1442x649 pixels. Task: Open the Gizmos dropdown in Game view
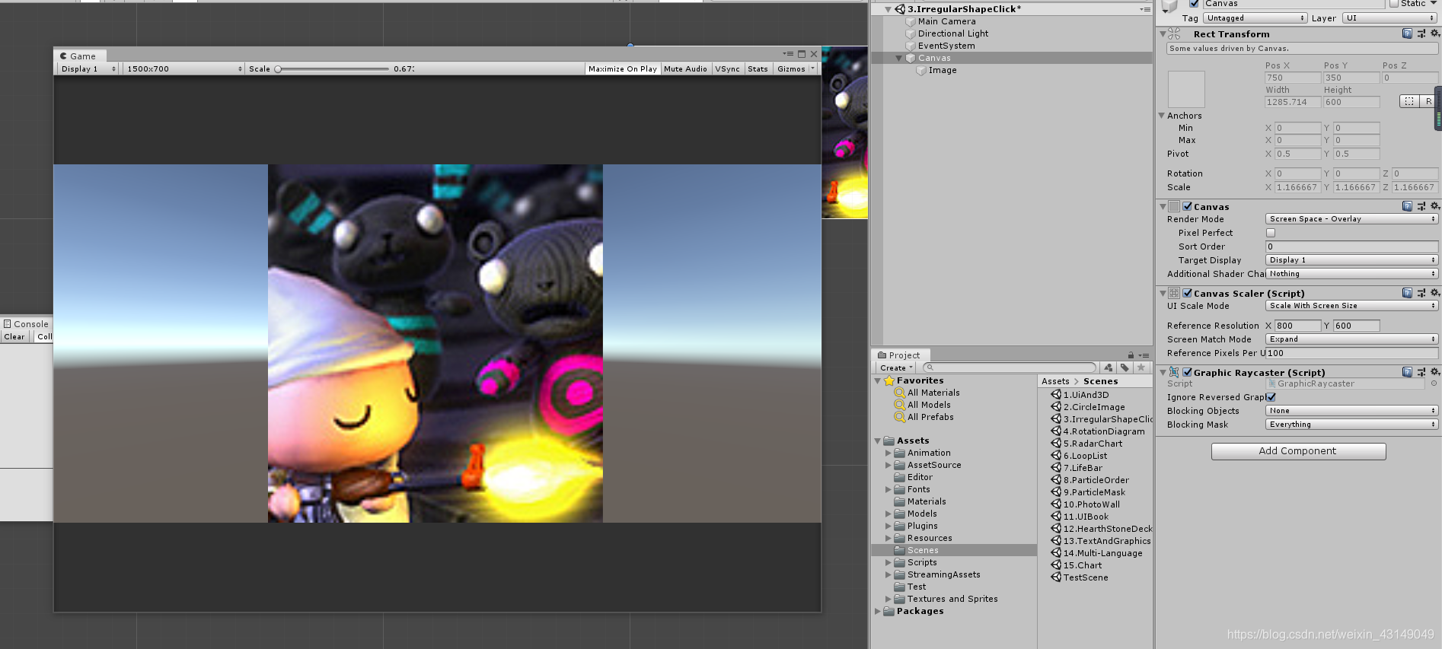pos(796,68)
